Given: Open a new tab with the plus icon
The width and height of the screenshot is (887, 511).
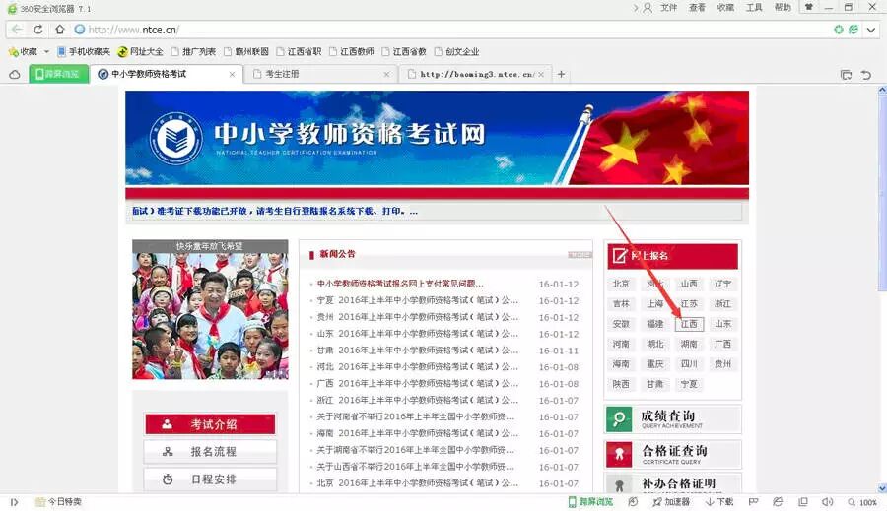Looking at the screenshot, I should pyautogui.click(x=561, y=74).
